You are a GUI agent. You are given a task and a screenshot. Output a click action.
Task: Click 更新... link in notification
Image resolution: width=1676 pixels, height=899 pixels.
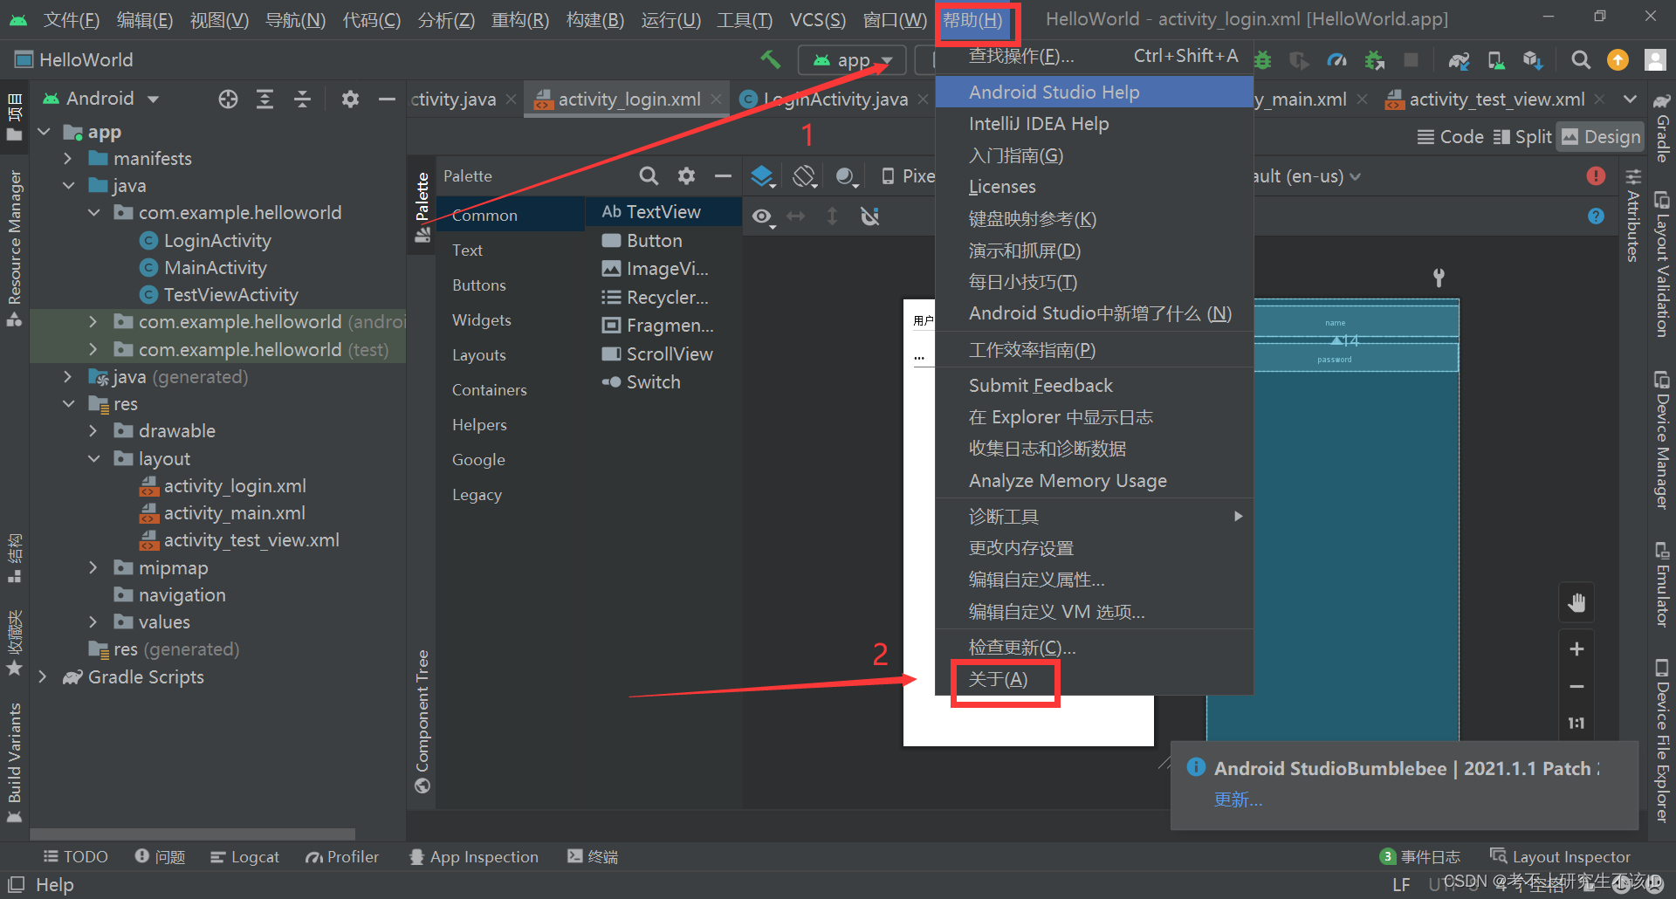pos(1238,799)
